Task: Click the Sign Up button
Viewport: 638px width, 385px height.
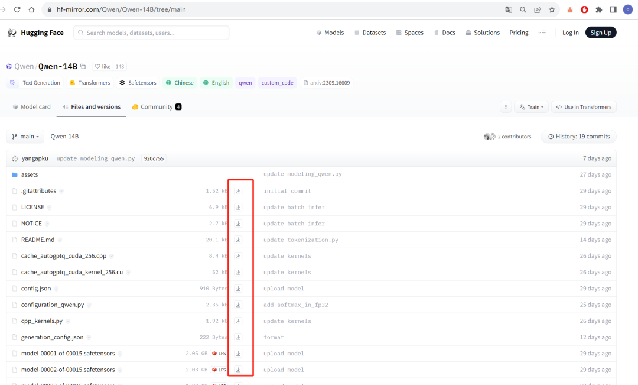Action: tap(601, 33)
